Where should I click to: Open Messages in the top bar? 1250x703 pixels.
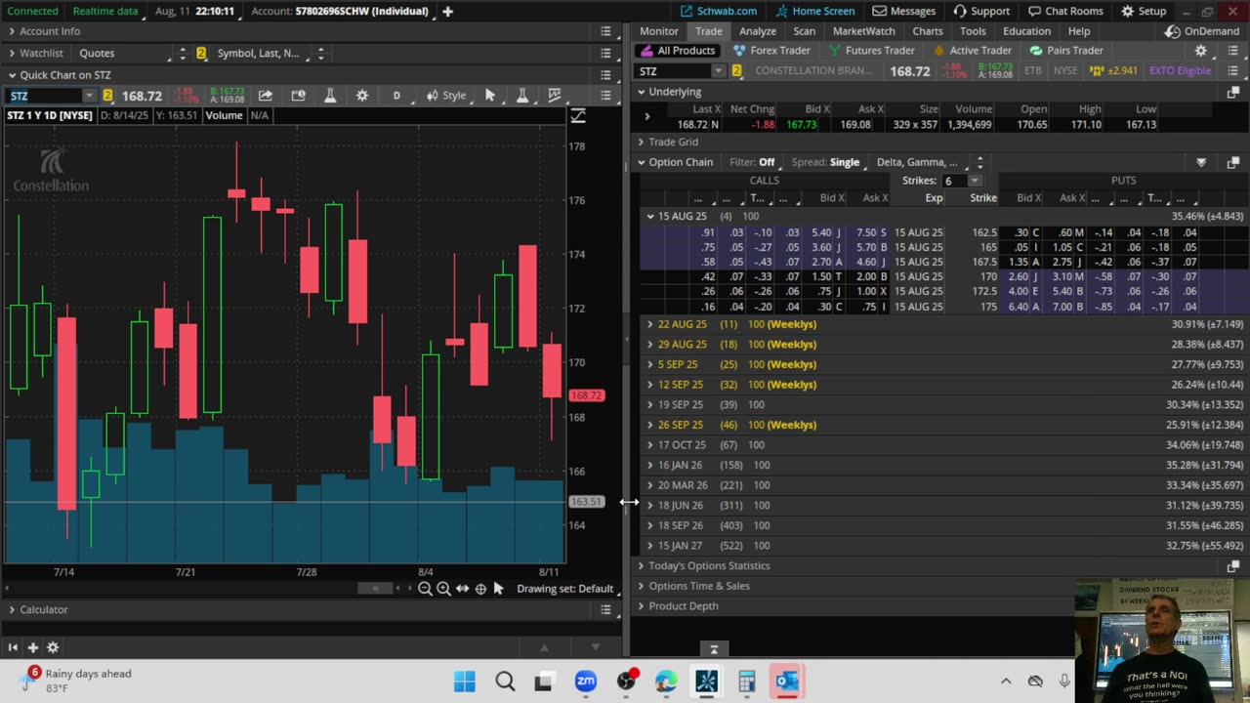tap(903, 11)
